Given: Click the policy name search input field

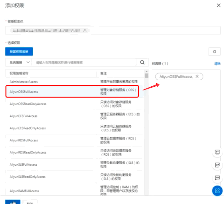Looking at the screenshot, I should click(84, 62).
